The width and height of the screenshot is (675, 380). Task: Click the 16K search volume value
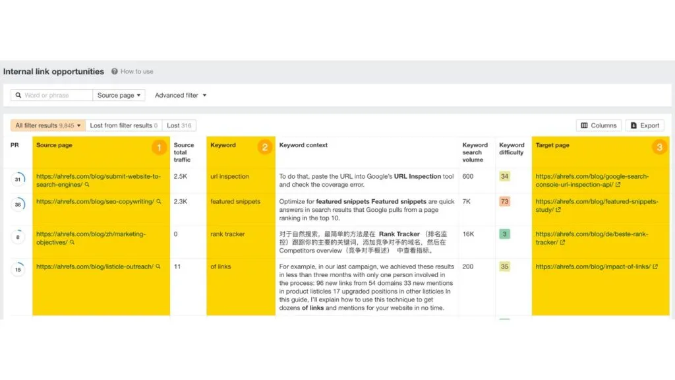pyautogui.click(x=468, y=234)
